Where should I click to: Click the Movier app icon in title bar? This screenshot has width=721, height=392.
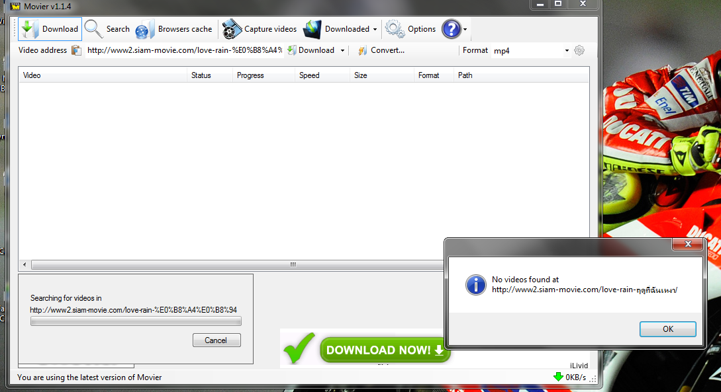[x=15, y=7]
